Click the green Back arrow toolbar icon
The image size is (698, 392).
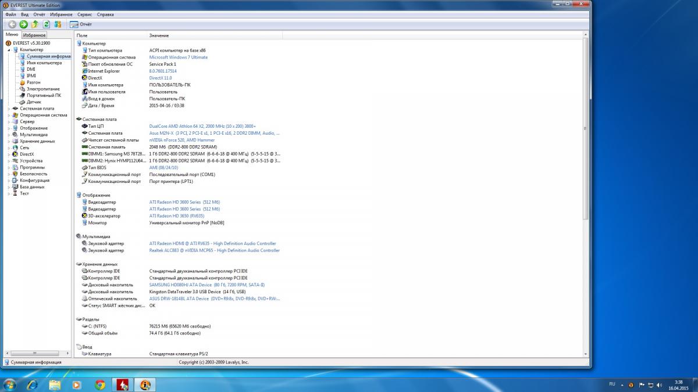click(12, 24)
